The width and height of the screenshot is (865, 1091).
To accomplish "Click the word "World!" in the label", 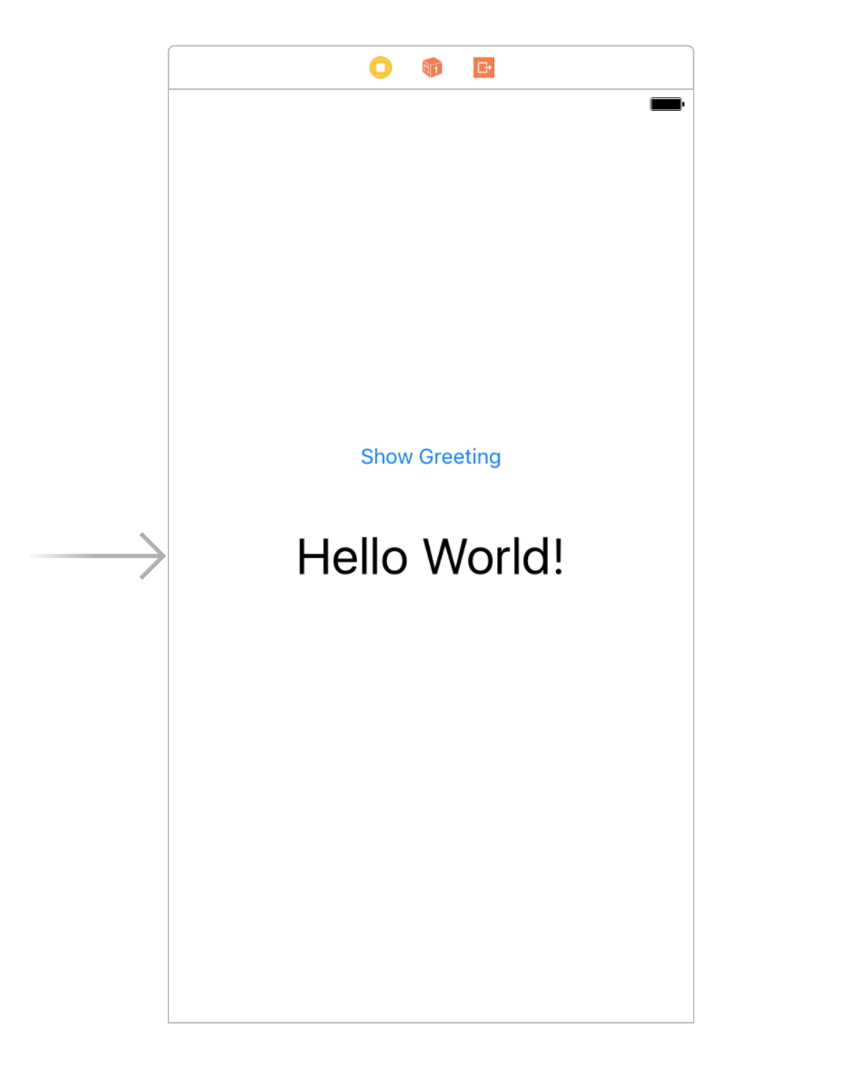I will 494,556.
